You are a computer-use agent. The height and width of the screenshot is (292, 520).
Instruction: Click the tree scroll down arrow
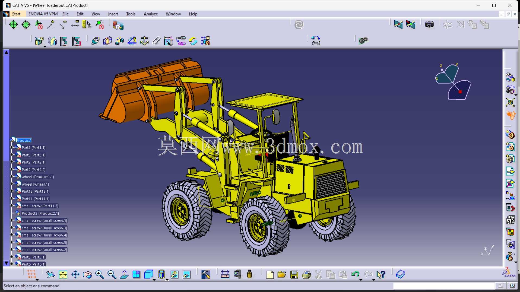[x=7, y=263]
